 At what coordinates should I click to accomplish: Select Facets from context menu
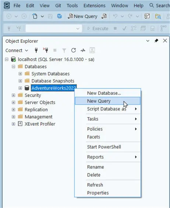pos(107,137)
